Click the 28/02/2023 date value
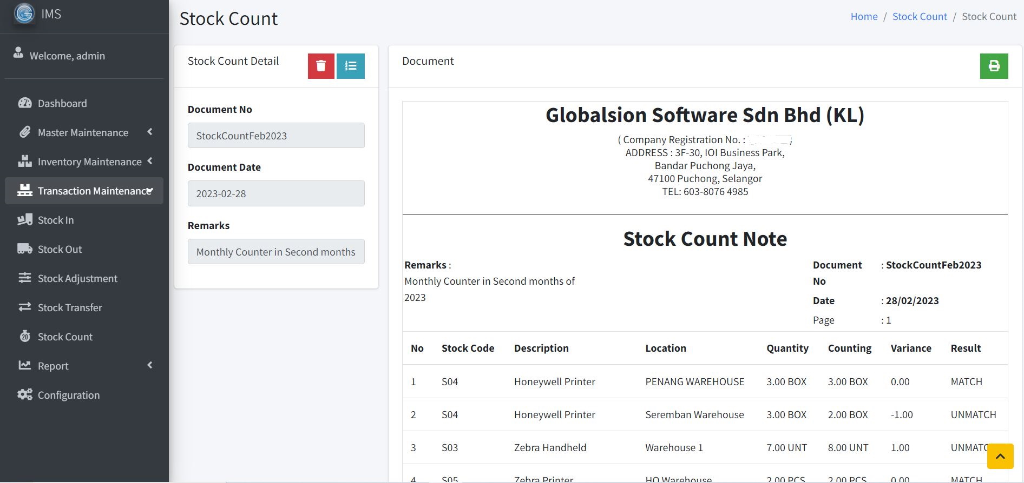The width and height of the screenshot is (1024, 483). pyautogui.click(x=912, y=300)
